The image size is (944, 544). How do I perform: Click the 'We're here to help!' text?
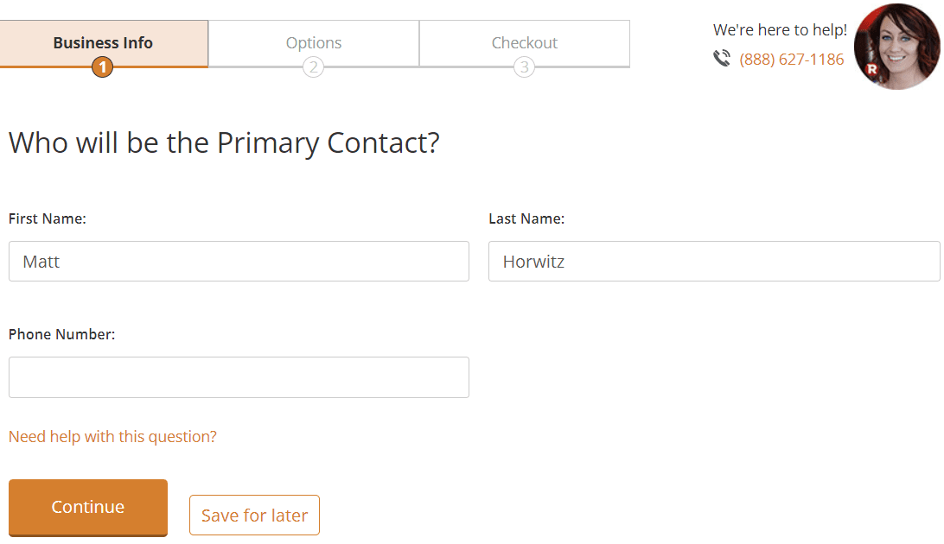point(780,28)
